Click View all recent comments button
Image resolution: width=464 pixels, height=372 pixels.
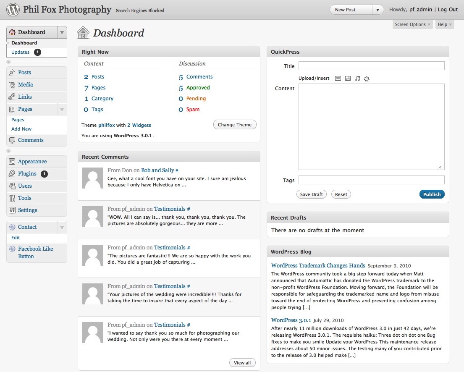pos(242,363)
